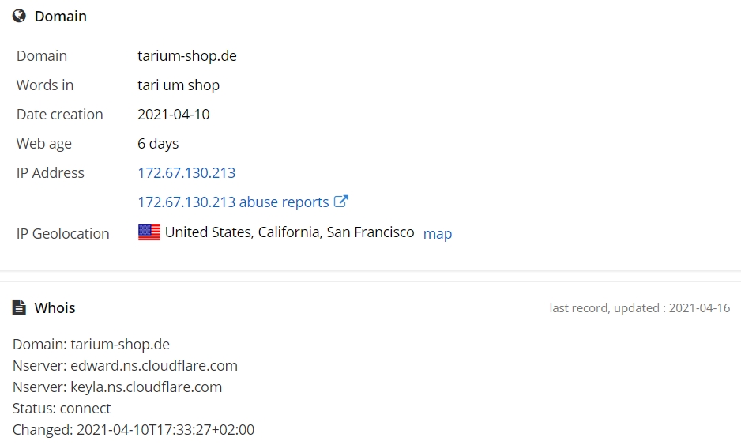Click the Domain section heading
Screen dimensions: 741x445
point(61,16)
